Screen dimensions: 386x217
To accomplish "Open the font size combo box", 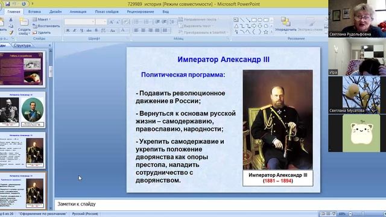I will (x=101, y=22).
